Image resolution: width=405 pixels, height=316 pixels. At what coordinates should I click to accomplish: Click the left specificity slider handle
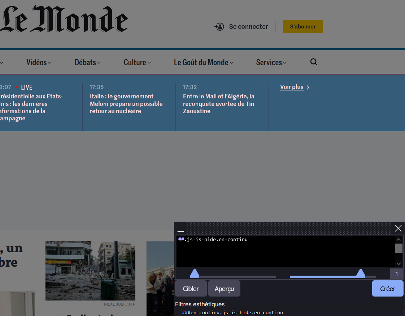tap(195, 274)
